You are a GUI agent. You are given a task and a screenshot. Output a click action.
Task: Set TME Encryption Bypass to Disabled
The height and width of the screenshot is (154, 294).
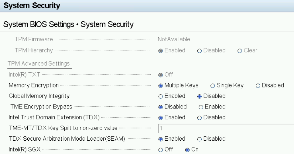(161, 107)
